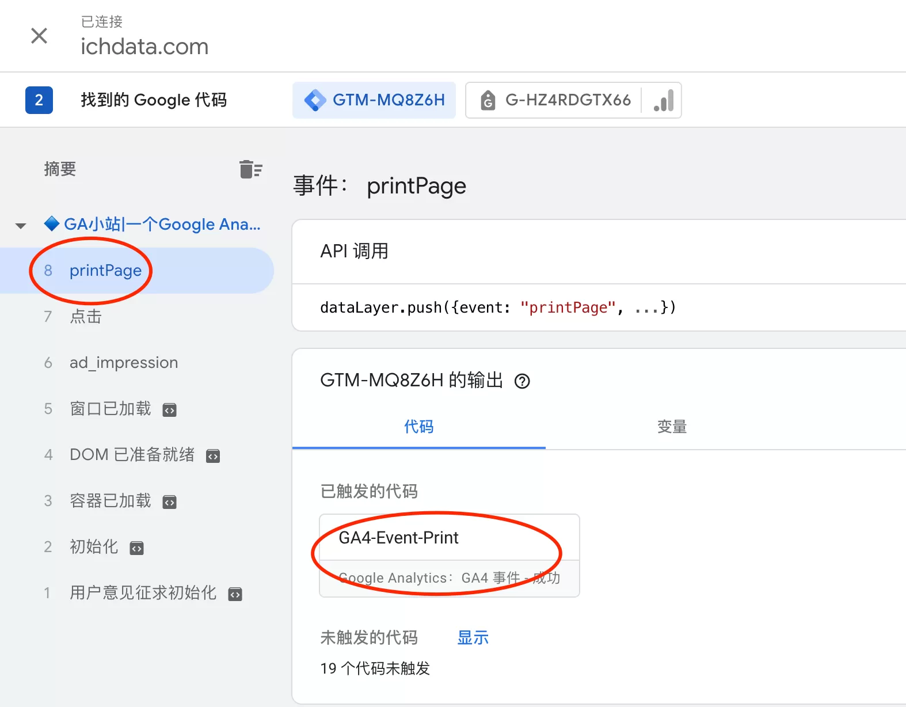Clear the summary event list
Image resolution: width=906 pixels, height=707 pixels.
click(x=250, y=169)
